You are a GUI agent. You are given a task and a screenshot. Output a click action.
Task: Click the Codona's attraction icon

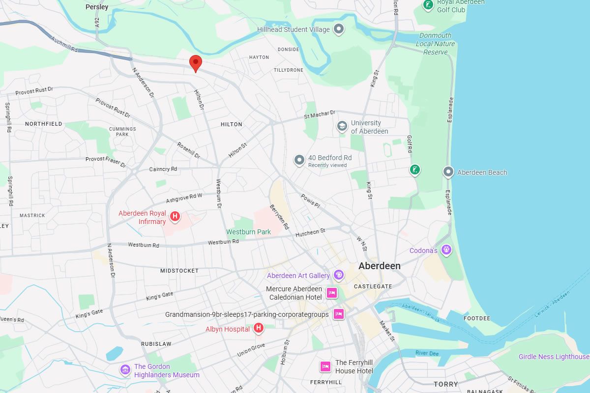(x=446, y=250)
